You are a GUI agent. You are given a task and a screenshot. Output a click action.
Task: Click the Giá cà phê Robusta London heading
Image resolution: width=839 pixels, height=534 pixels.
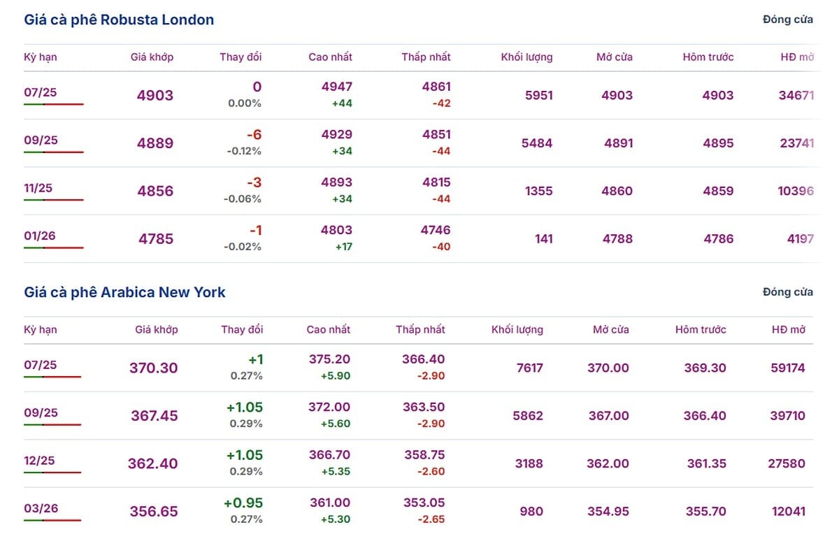(119, 20)
